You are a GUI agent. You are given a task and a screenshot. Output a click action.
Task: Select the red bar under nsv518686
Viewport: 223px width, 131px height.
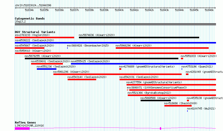tap(178, 106)
